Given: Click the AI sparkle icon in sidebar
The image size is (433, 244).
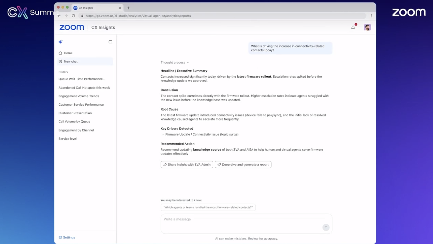Looking at the screenshot, I should [61, 42].
